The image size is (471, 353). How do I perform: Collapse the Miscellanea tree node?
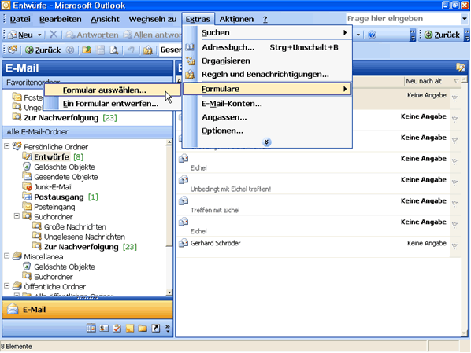6,256
